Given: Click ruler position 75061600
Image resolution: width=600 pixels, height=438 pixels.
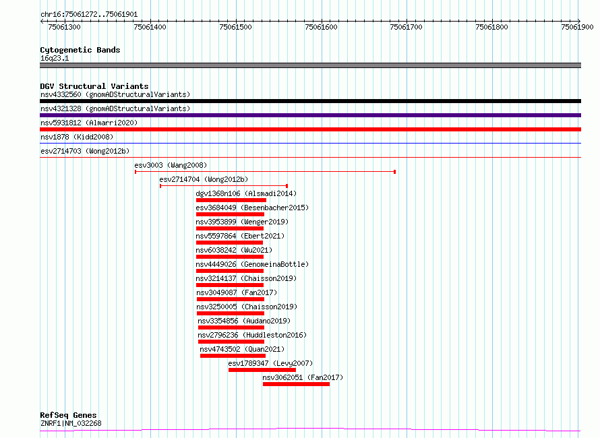Looking at the screenshot, I should (x=321, y=27).
